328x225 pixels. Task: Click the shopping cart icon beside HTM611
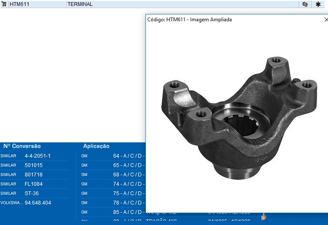pyautogui.click(x=4, y=4)
